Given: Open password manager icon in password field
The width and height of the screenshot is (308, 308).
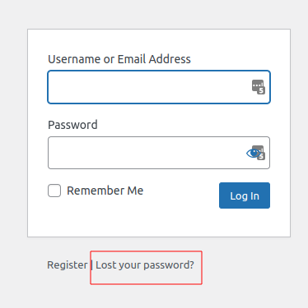Looking at the screenshot, I should (261, 153).
